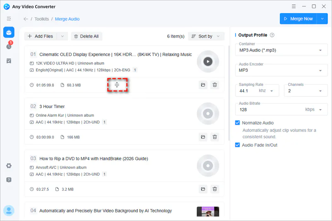The height and width of the screenshot is (221, 332).
Task: Select the 3 Hour Timer title
Action: coord(52,106)
